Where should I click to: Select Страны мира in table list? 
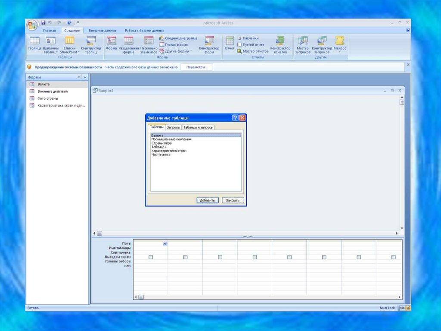(x=162, y=143)
